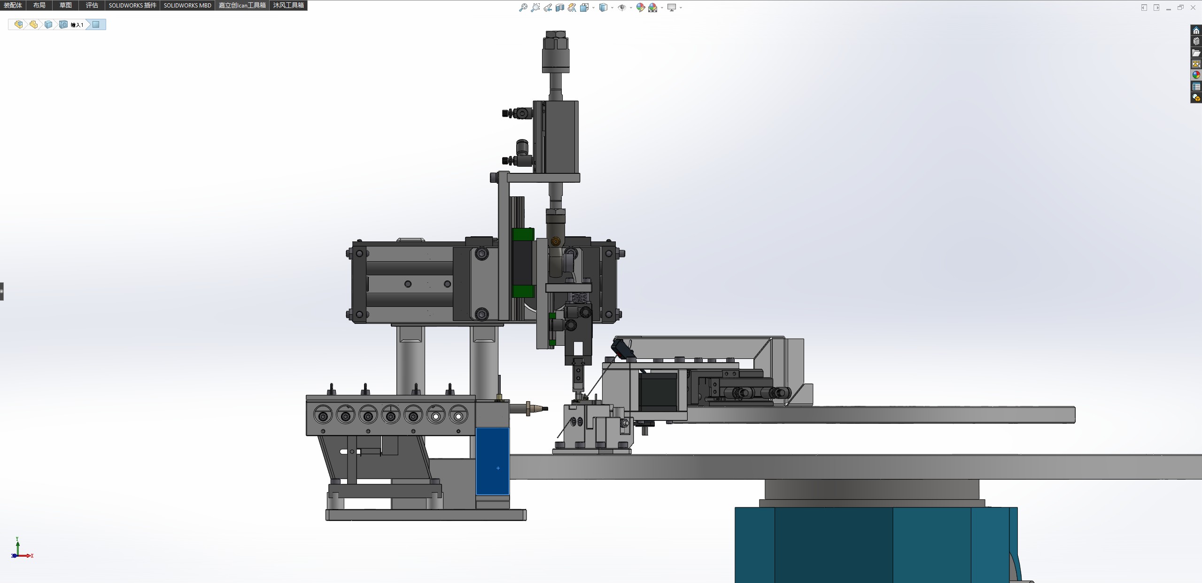
Task: Switch to the 布局 tab
Action: (39, 5)
